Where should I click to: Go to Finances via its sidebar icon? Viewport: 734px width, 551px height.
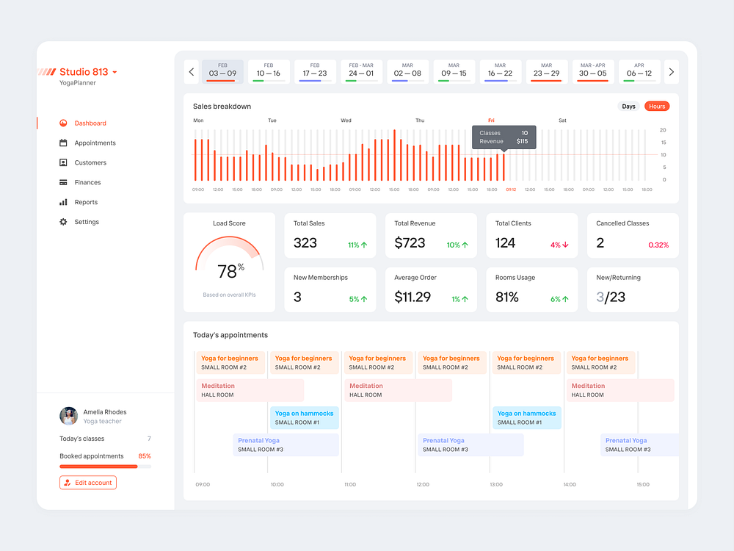[65, 182]
